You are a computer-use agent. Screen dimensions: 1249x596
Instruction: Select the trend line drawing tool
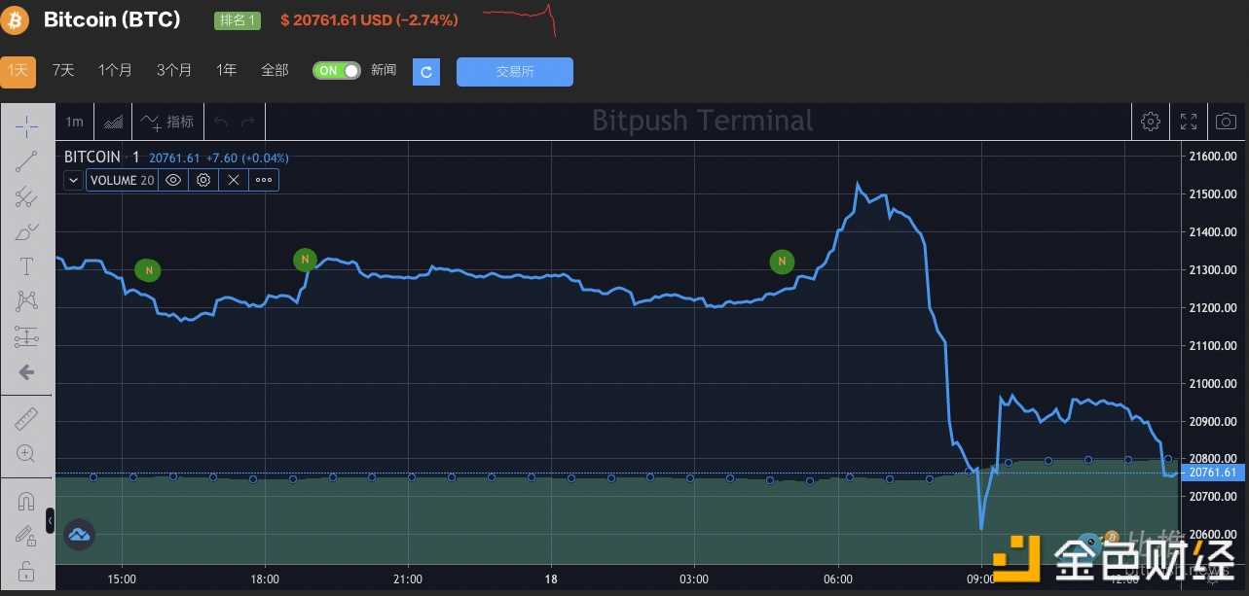[26, 161]
